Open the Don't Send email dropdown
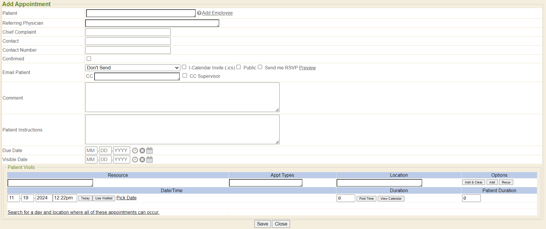This screenshot has width=546, height=229. tap(133, 68)
